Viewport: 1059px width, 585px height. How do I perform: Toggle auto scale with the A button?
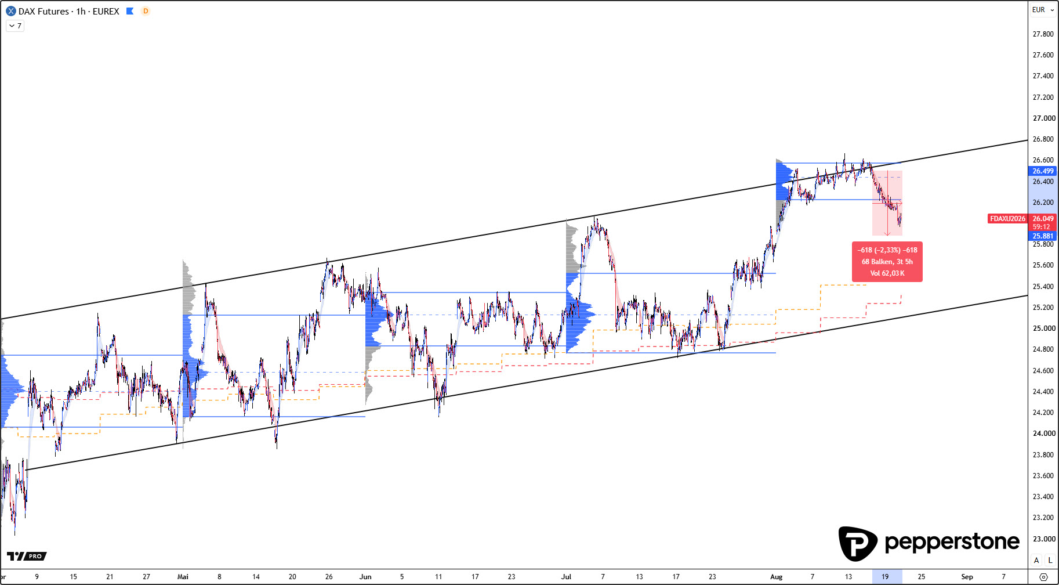(1036, 560)
